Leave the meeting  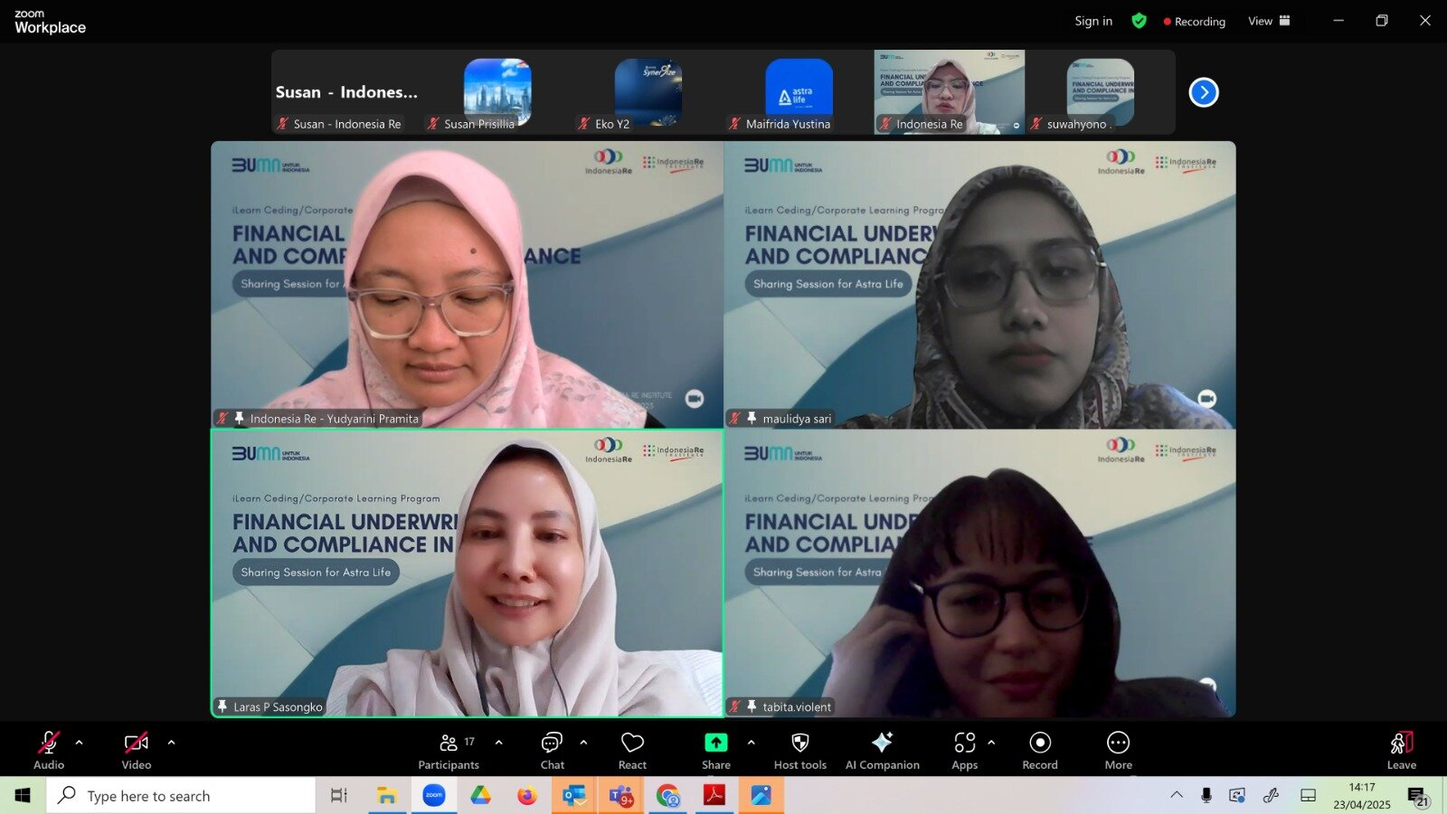pyautogui.click(x=1401, y=751)
